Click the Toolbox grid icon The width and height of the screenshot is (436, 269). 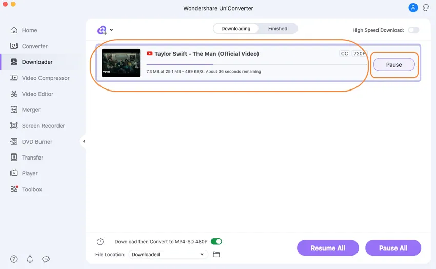point(14,189)
